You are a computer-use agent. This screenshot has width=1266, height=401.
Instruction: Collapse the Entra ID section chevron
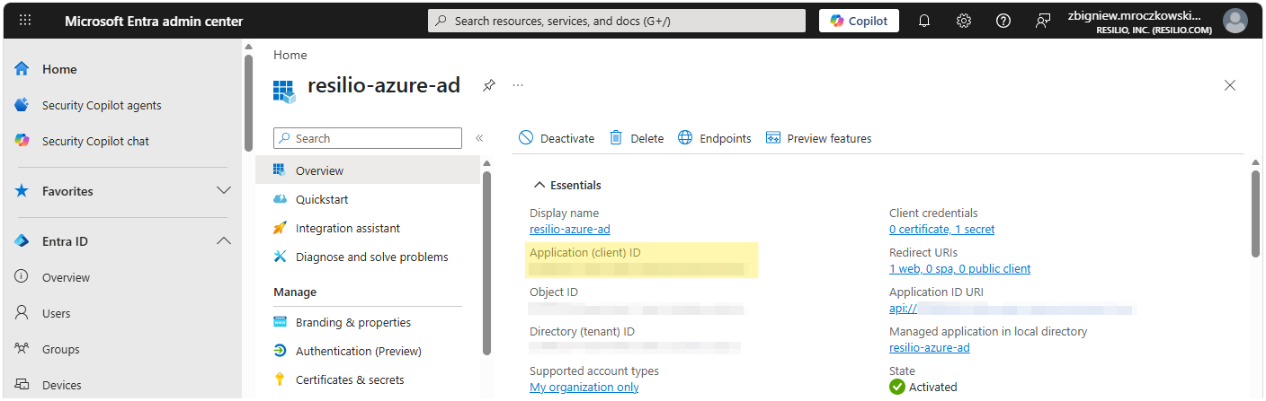224,241
